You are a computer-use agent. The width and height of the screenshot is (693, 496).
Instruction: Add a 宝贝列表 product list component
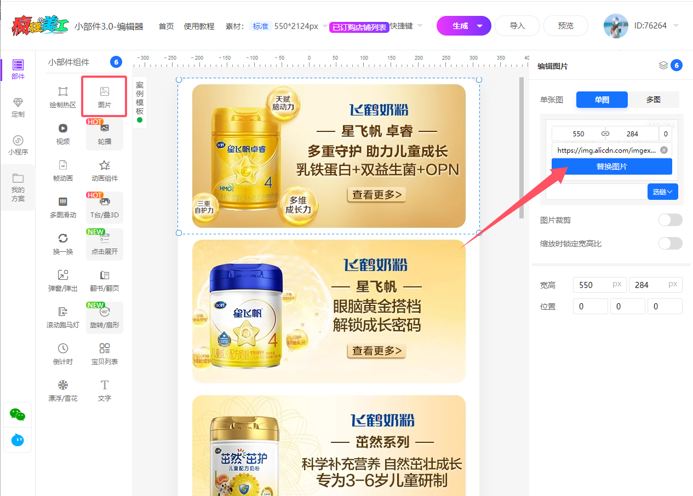coord(105,353)
